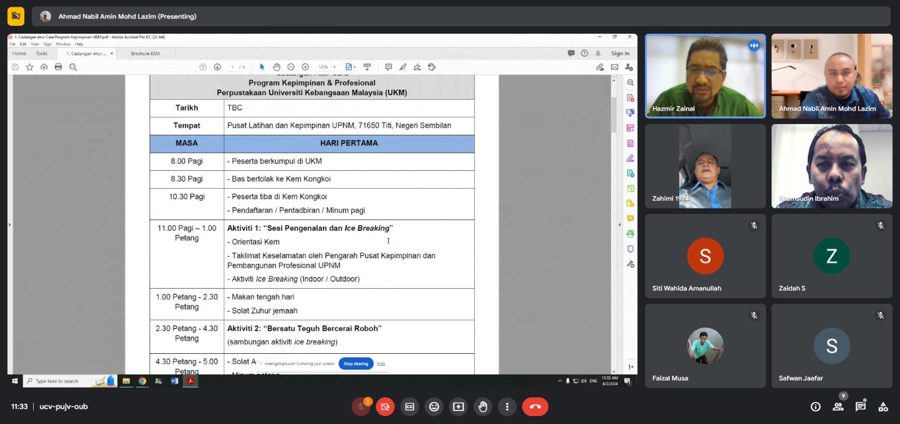Image resolution: width=900 pixels, height=424 pixels.
Task: Open Acrobat Edit menu
Action: [x=23, y=44]
